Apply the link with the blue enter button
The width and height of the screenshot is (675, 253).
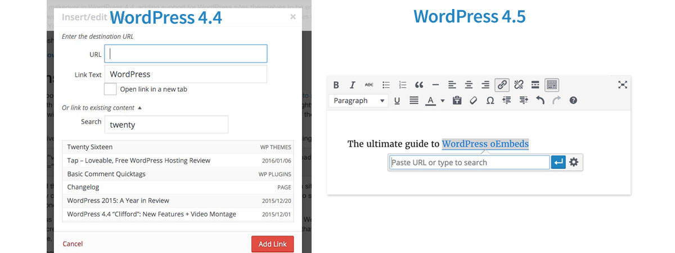coord(558,162)
